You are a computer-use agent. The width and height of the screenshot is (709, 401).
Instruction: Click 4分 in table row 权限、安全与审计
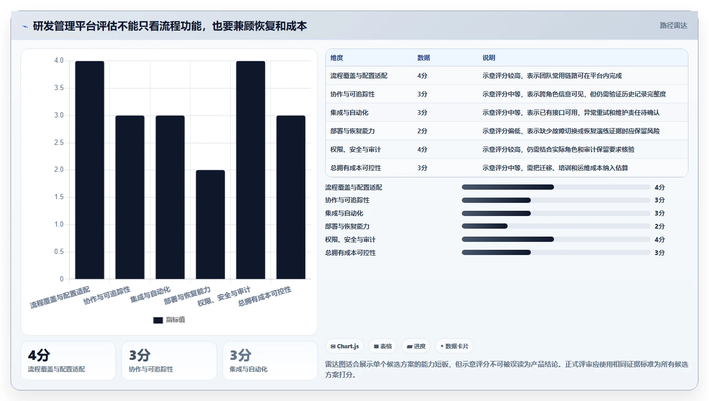coord(422,150)
